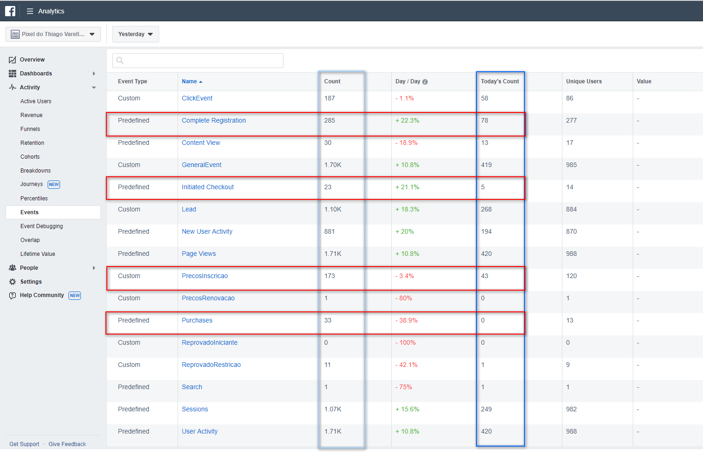The width and height of the screenshot is (703, 453).
Task: Click the Settings gear icon
Action: [12, 282]
